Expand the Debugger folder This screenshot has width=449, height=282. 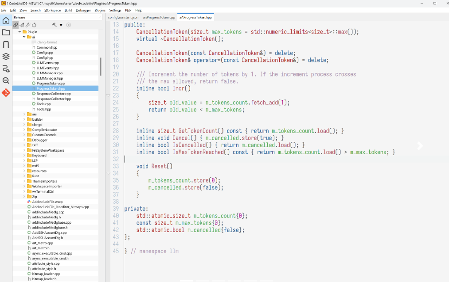point(24,140)
